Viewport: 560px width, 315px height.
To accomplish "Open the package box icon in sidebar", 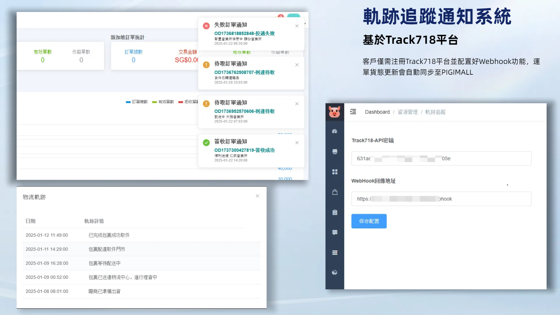I will coord(335,272).
